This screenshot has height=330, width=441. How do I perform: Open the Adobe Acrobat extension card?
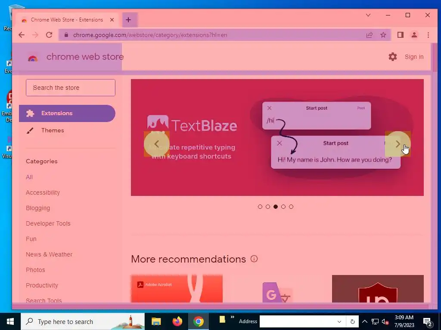click(177, 289)
